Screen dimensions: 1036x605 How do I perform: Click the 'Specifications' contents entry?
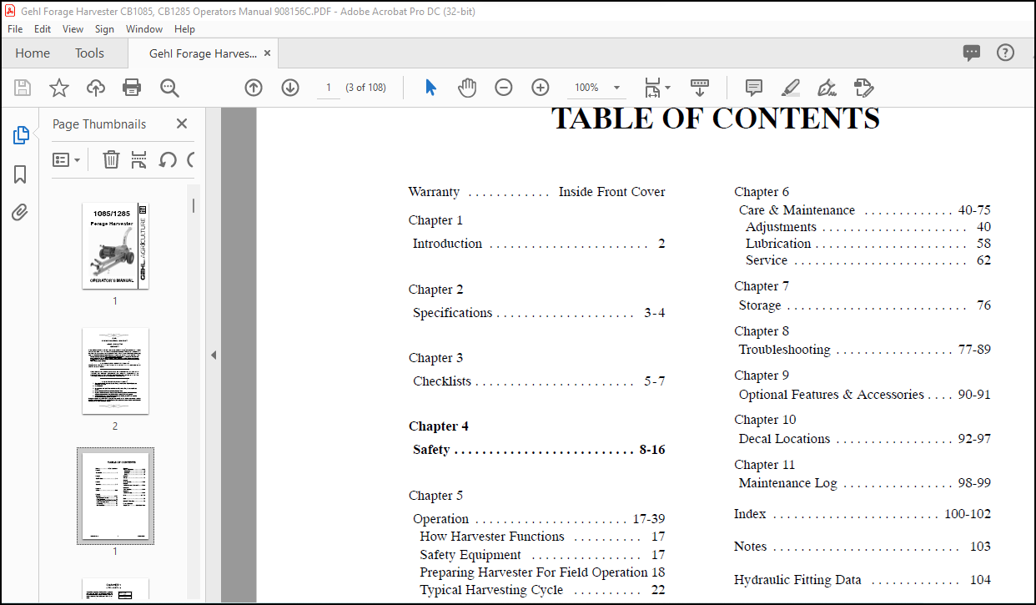pos(539,313)
